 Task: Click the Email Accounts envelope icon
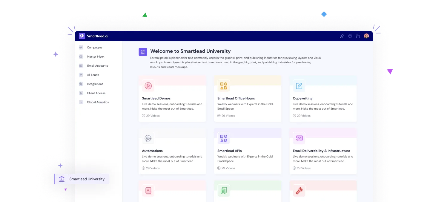[81, 66]
